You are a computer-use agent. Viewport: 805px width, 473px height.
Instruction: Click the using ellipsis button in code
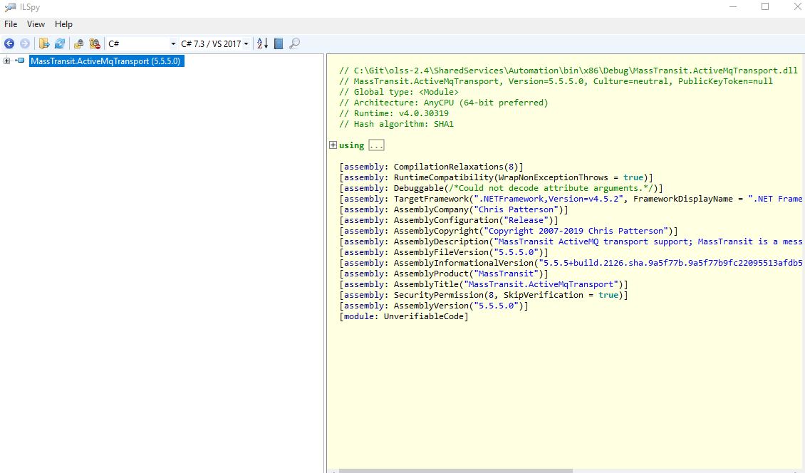click(375, 145)
